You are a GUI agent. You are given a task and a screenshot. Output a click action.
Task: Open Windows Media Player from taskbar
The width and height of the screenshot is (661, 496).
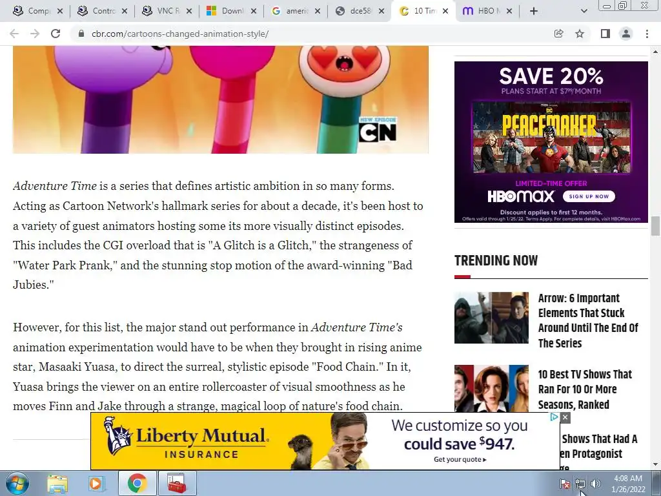coord(97,483)
